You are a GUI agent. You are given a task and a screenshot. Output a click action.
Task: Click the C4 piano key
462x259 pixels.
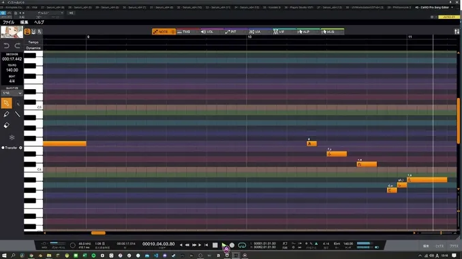[33, 169]
